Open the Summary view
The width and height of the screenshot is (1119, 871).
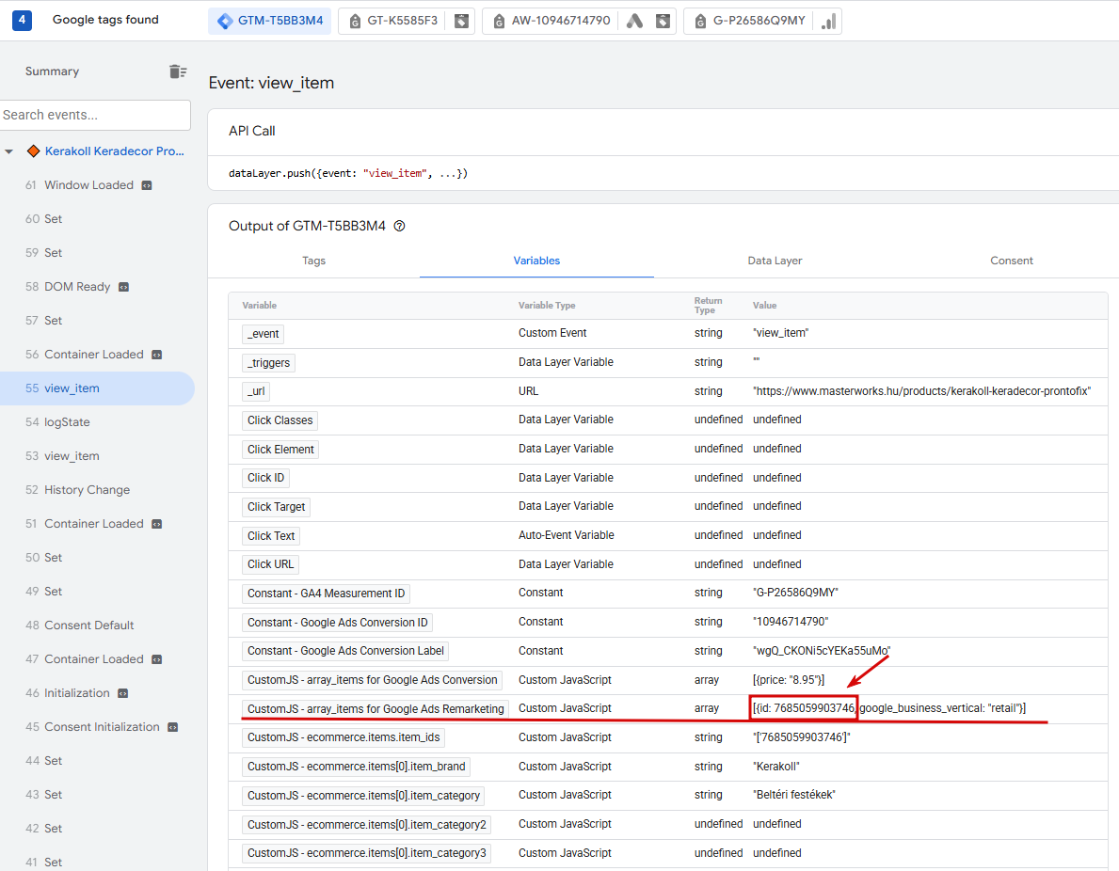(52, 71)
